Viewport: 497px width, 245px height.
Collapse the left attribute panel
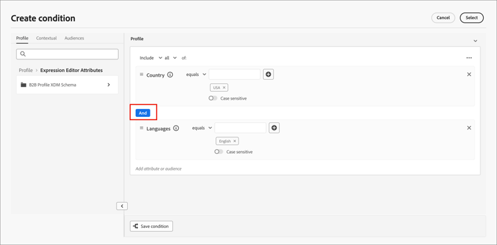click(122, 206)
